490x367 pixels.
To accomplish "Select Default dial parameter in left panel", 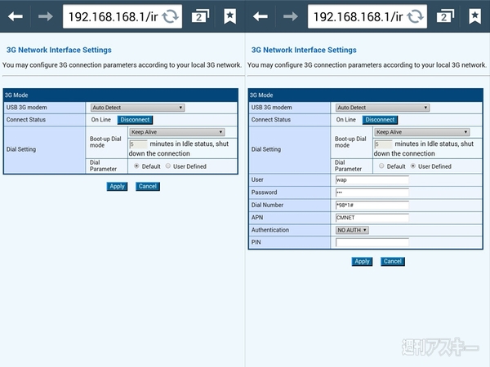I will pyautogui.click(x=136, y=166).
